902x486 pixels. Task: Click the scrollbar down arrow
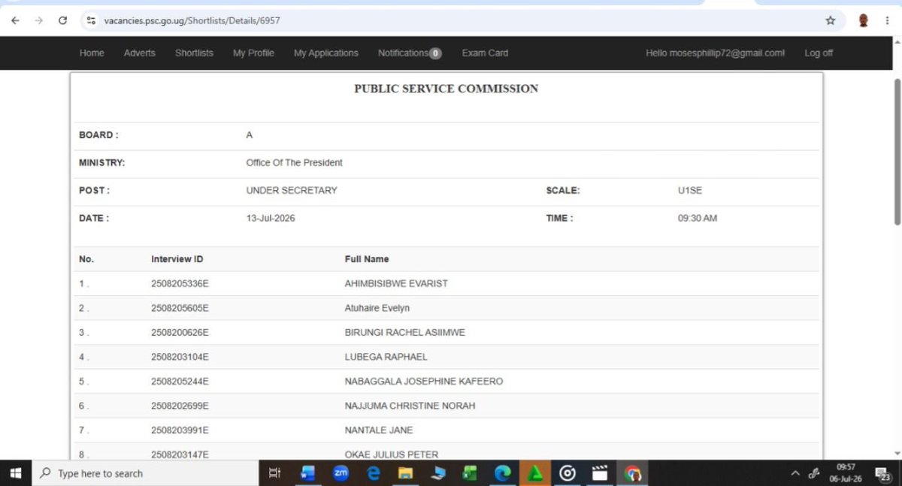pos(897,453)
